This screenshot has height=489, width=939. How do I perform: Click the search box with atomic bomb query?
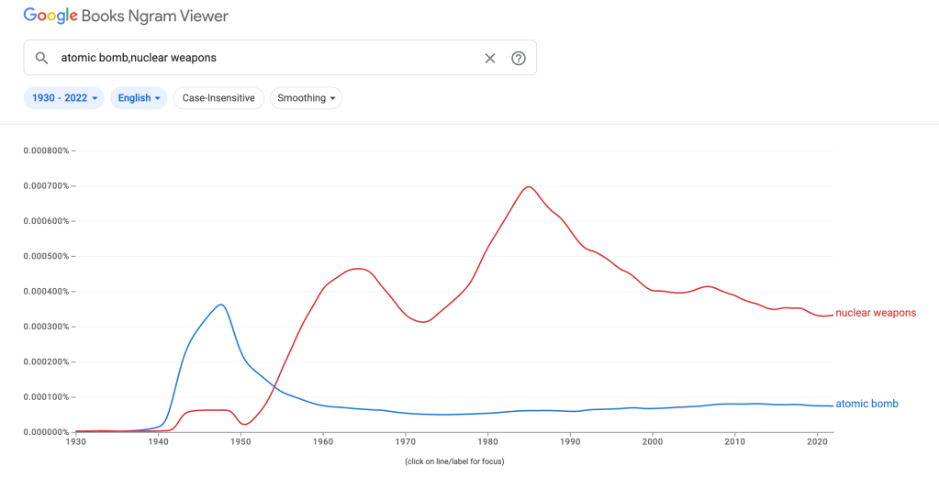(x=266, y=58)
